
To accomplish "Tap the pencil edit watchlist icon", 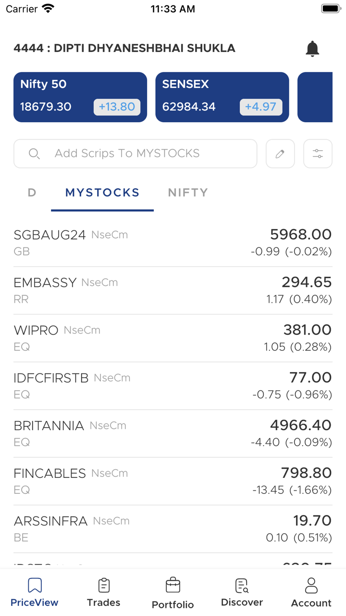I will (x=280, y=154).
